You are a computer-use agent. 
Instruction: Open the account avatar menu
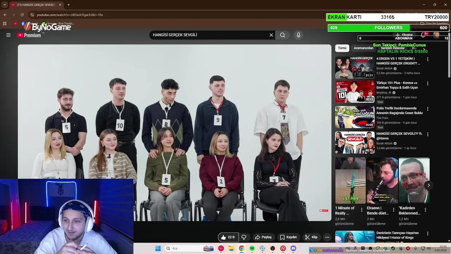[436, 35]
